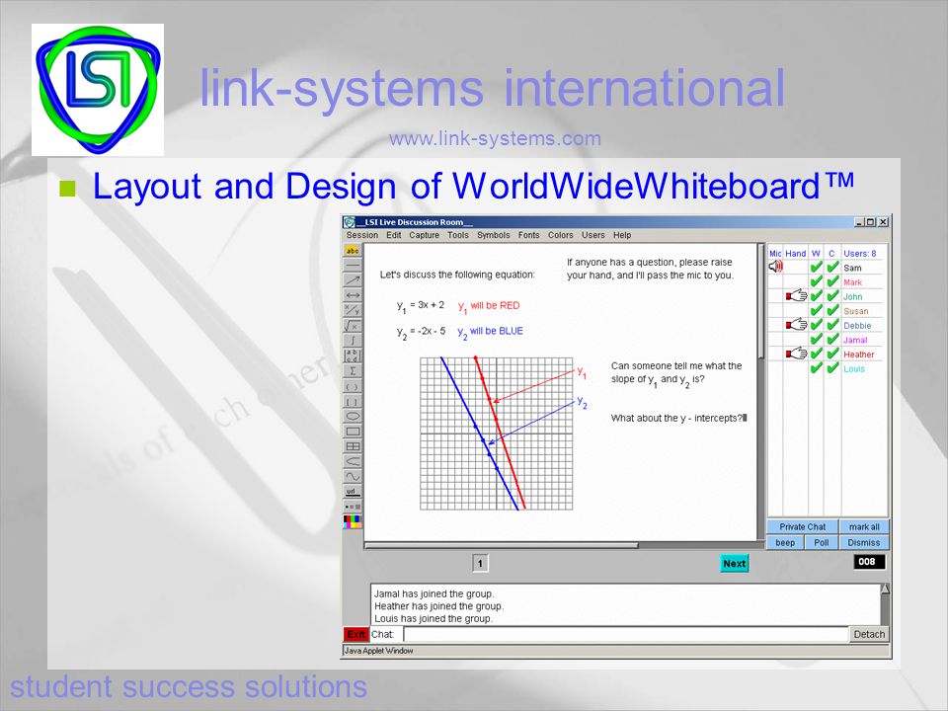Click Debbie's raised hand icon

pyautogui.click(x=796, y=325)
